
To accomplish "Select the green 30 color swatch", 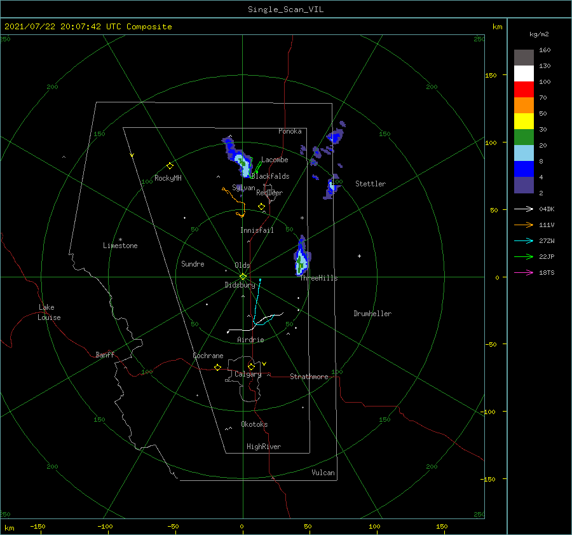I will (x=524, y=137).
